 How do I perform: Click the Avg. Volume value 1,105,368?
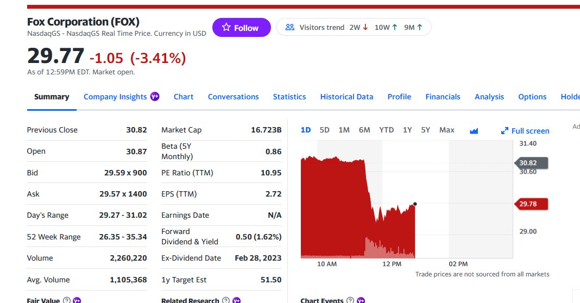point(128,280)
